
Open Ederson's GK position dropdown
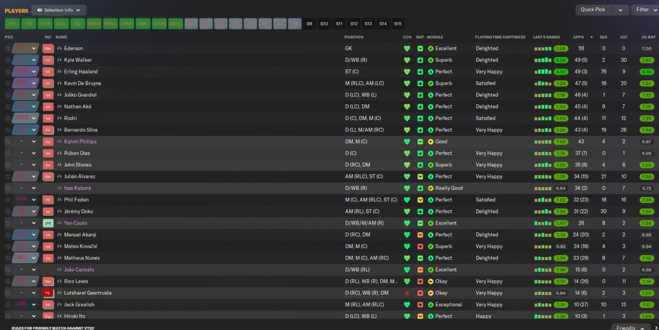[x=34, y=48]
